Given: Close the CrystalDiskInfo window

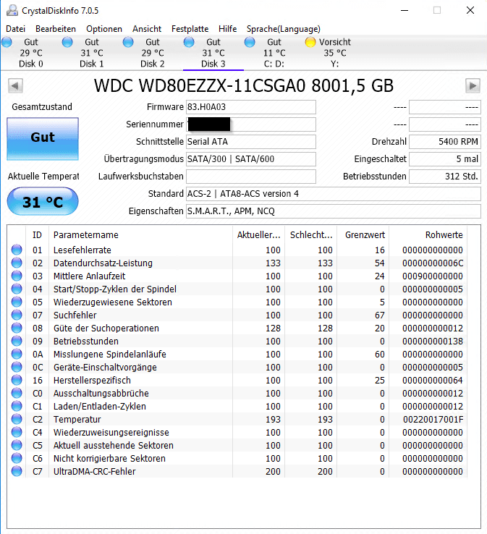Looking at the screenshot, I should (470, 10).
